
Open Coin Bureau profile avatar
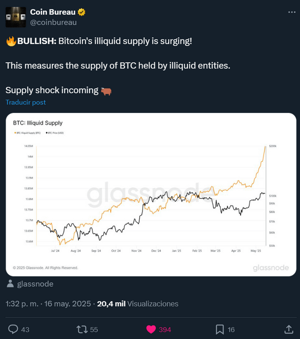tap(16, 17)
